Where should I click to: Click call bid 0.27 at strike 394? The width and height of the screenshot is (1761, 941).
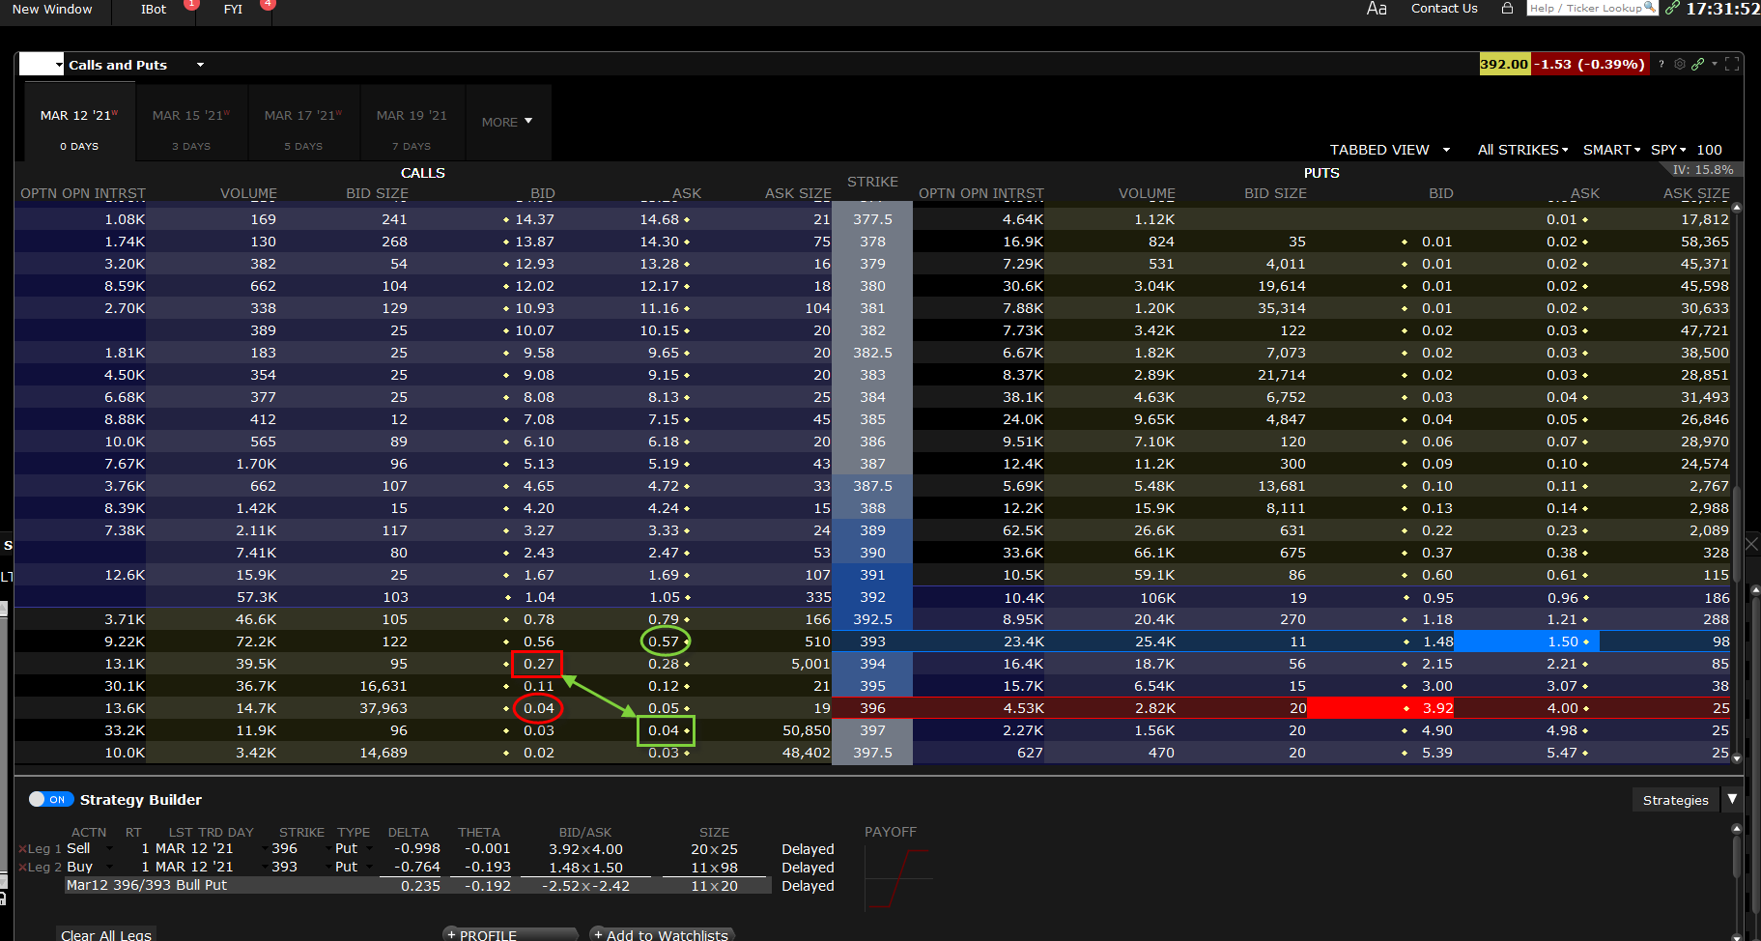538,664
